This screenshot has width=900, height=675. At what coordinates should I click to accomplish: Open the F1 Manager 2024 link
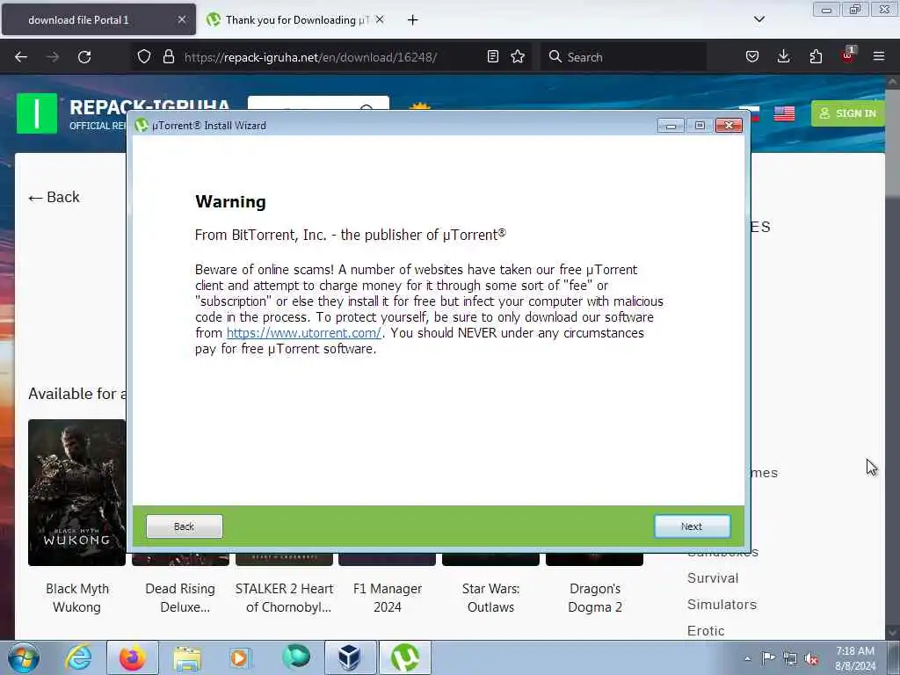(x=388, y=598)
